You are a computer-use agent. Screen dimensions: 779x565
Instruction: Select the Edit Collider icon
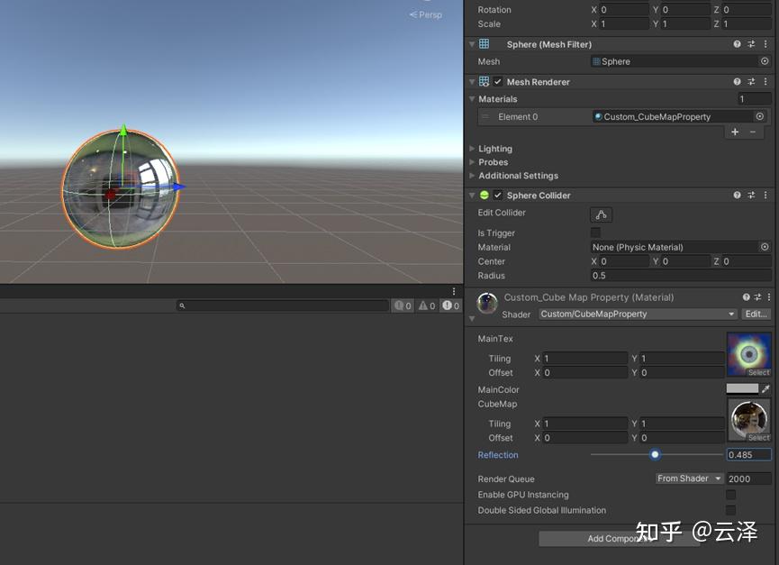(x=601, y=214)
